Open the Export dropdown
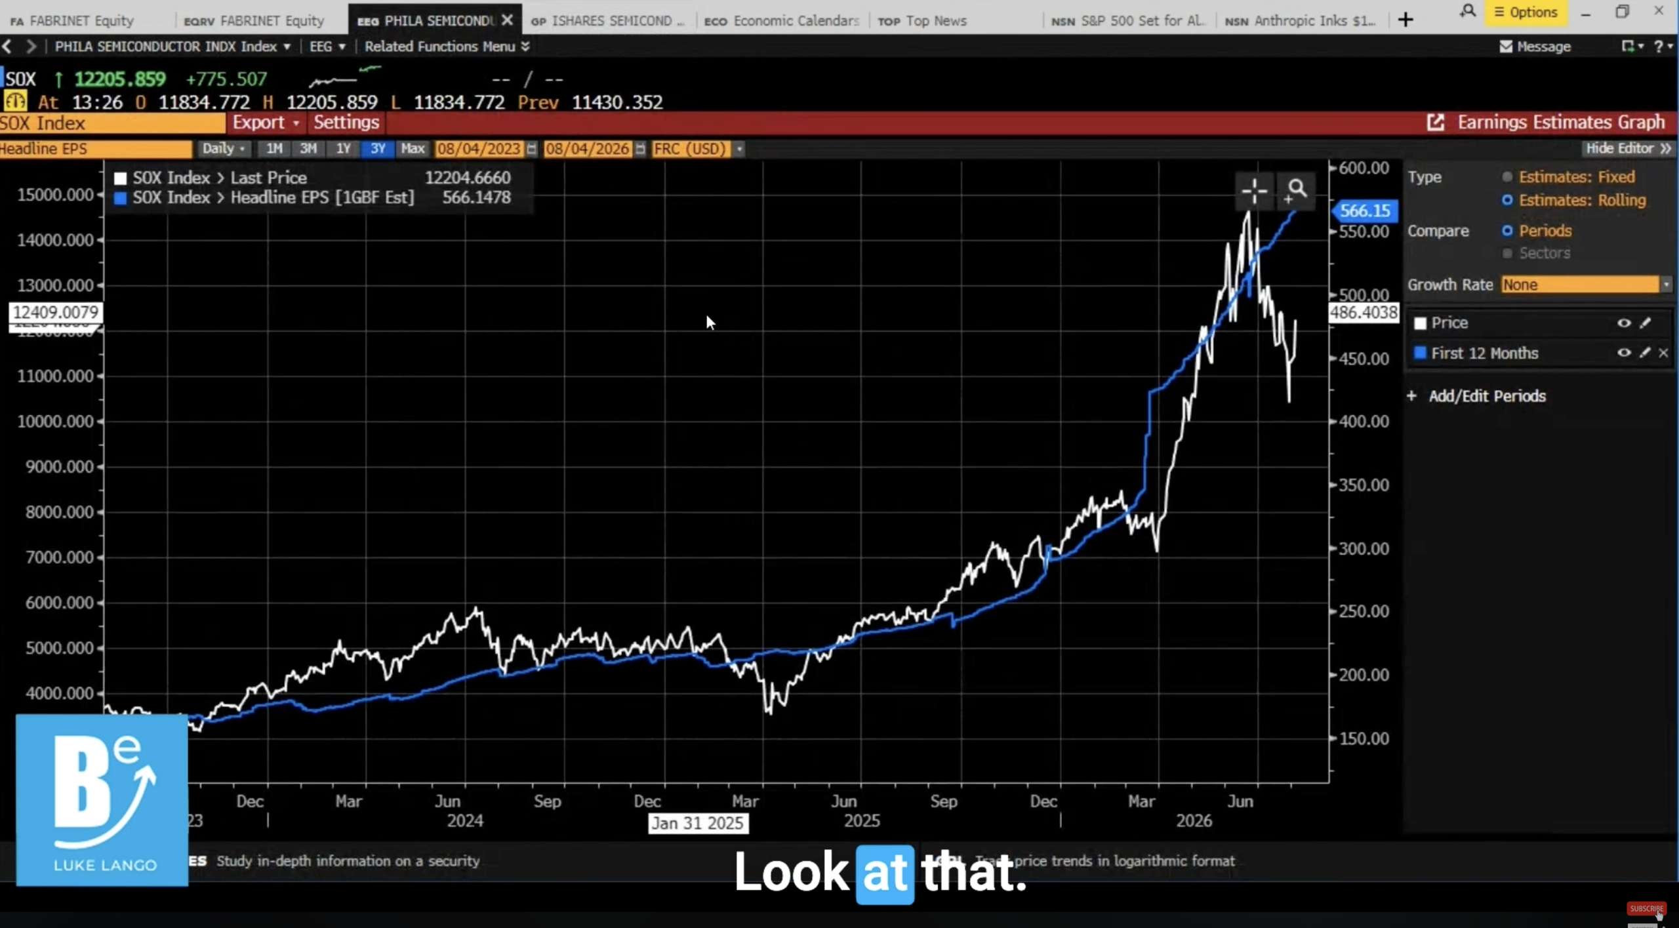This screenshot has height=928, width=1679. [266, 123]
